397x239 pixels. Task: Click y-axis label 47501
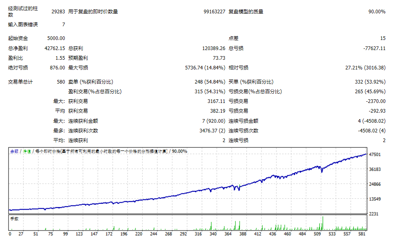[375, 155]
